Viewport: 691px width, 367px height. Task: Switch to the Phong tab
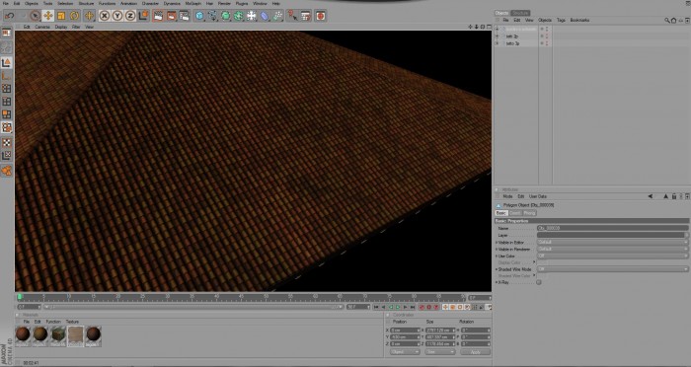tap(529, 213)
